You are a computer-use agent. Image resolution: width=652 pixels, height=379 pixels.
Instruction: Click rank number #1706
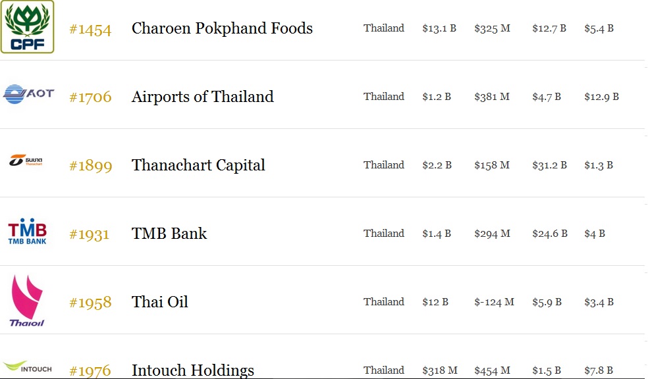[x=90, y=97]
